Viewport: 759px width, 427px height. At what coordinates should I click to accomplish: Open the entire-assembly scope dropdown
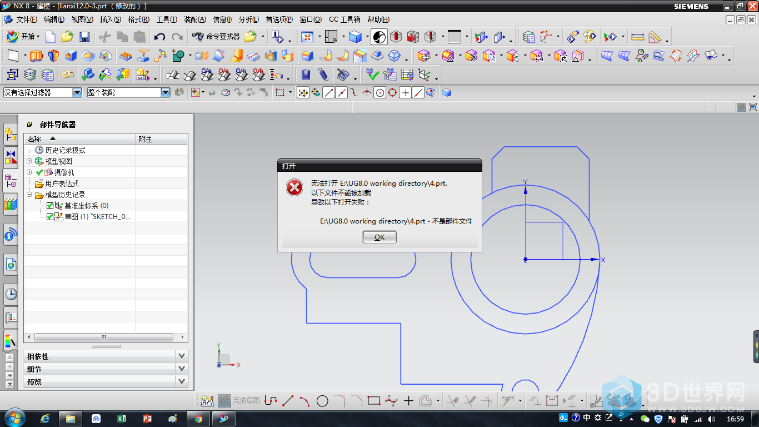[x=166, y=93]
